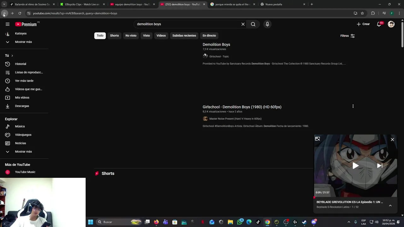Select the Visto filter chip
Image resolution: width=404 pixels, height=227 pixels.
pyautogui.click(x=146, y=36)
